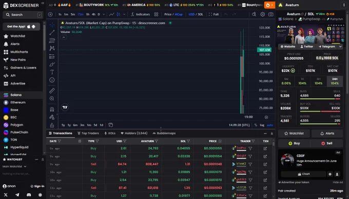Open the X (Twitter) social icon
This screenshot has height=199, width=349.
6,195
